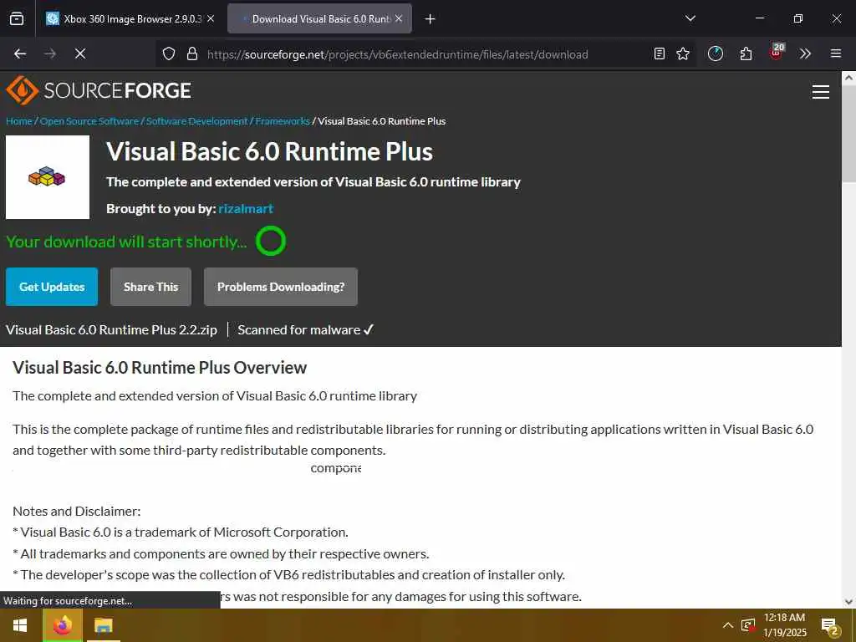Go back to the previous page
The width and height of the screenshot is (856, 642).
(20, 53)
